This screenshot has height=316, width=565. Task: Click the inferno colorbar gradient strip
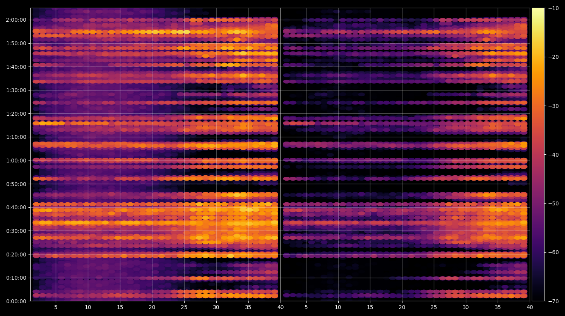[538, 154]
